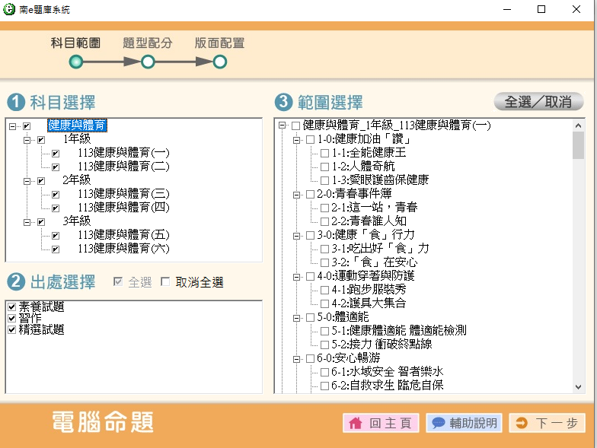Viewport: 597px width, 448px height.
Task: Click the 題型配分 step circle
Action: (x=148, y=62)
